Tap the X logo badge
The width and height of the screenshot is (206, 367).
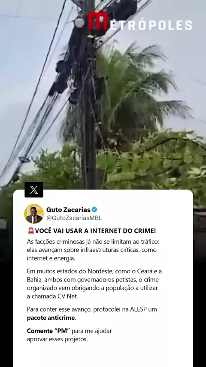pyautogui.click(x=34, y=190)
